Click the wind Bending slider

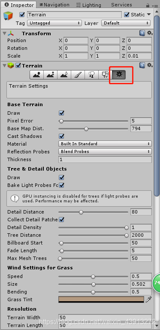click(x=93, y=292)
